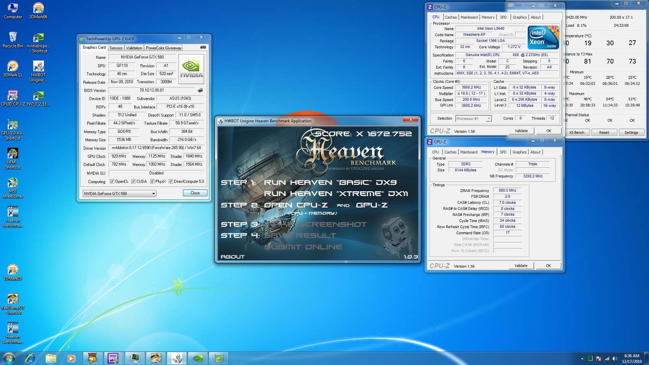Open Windows Media Player taskbar icon

[x=71, y=358]
